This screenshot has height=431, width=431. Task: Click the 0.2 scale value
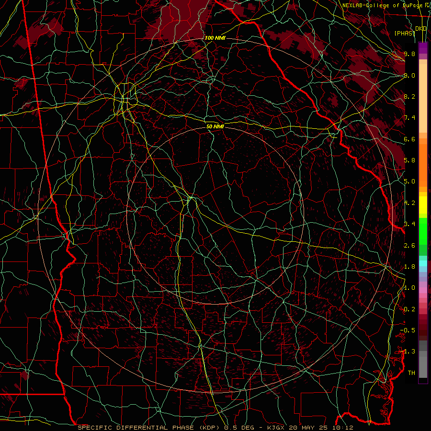pos(409,309)
